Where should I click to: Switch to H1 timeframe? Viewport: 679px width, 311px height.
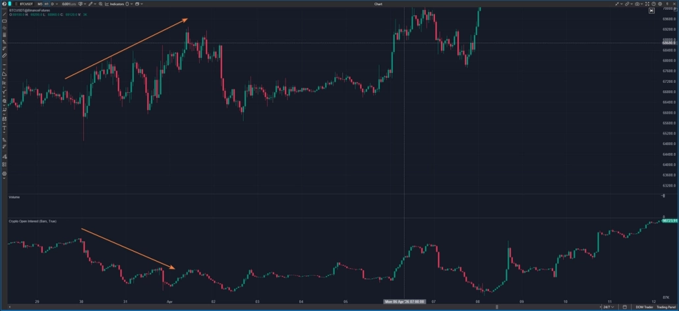point(46,4)
